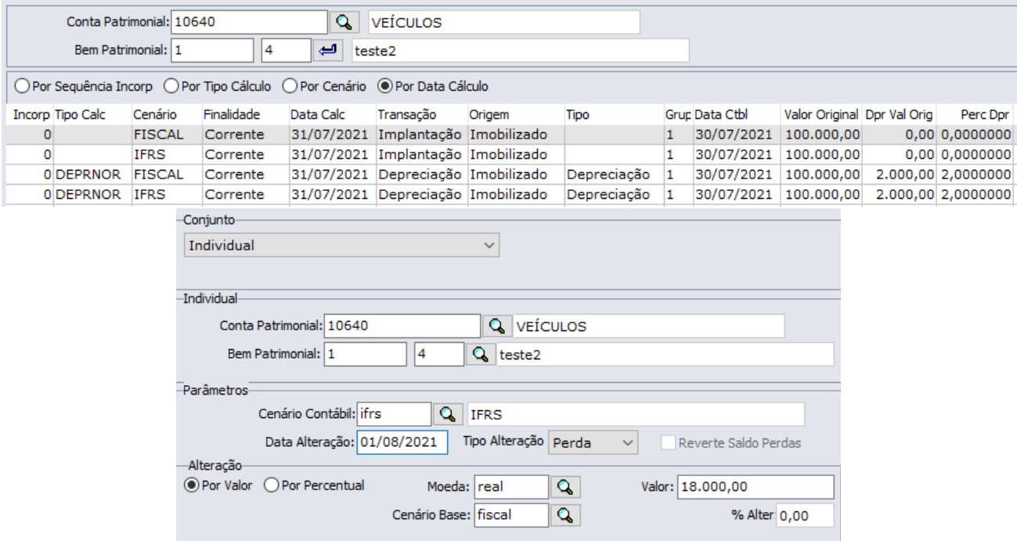The height and width of the screenshot is (541, 1017).
Task: Select the Por Sequência Incorp radio option
Action: tap(82, 85)
